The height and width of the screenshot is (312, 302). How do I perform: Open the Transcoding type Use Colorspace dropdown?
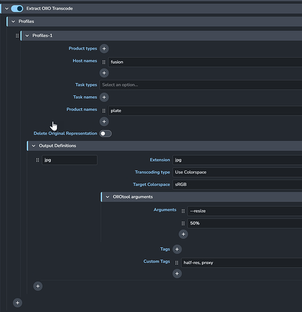pos(237,172)
